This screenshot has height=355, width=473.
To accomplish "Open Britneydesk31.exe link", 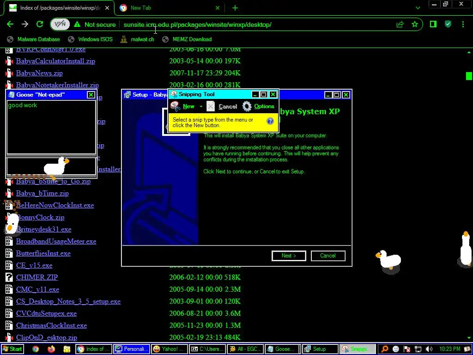I will click(44, 229).
